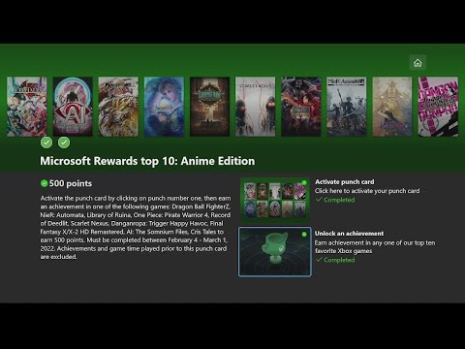The image size is (465, 349).
Task: Go to the Rewards home icon
Action: coord(418,63)
